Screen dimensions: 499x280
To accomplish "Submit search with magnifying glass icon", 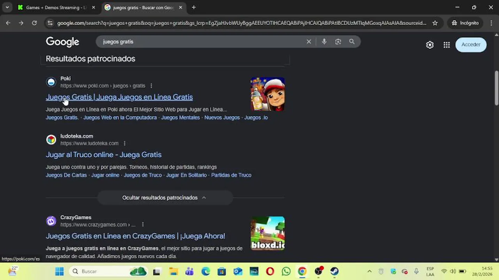I will [x=352, y=42].
